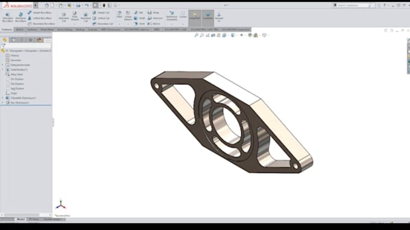This screenshot has width=410, height=230.
Task: Expand the Yükseltik-Ekstrüzyon1 feature node
Action: click(x=2, y=98)
